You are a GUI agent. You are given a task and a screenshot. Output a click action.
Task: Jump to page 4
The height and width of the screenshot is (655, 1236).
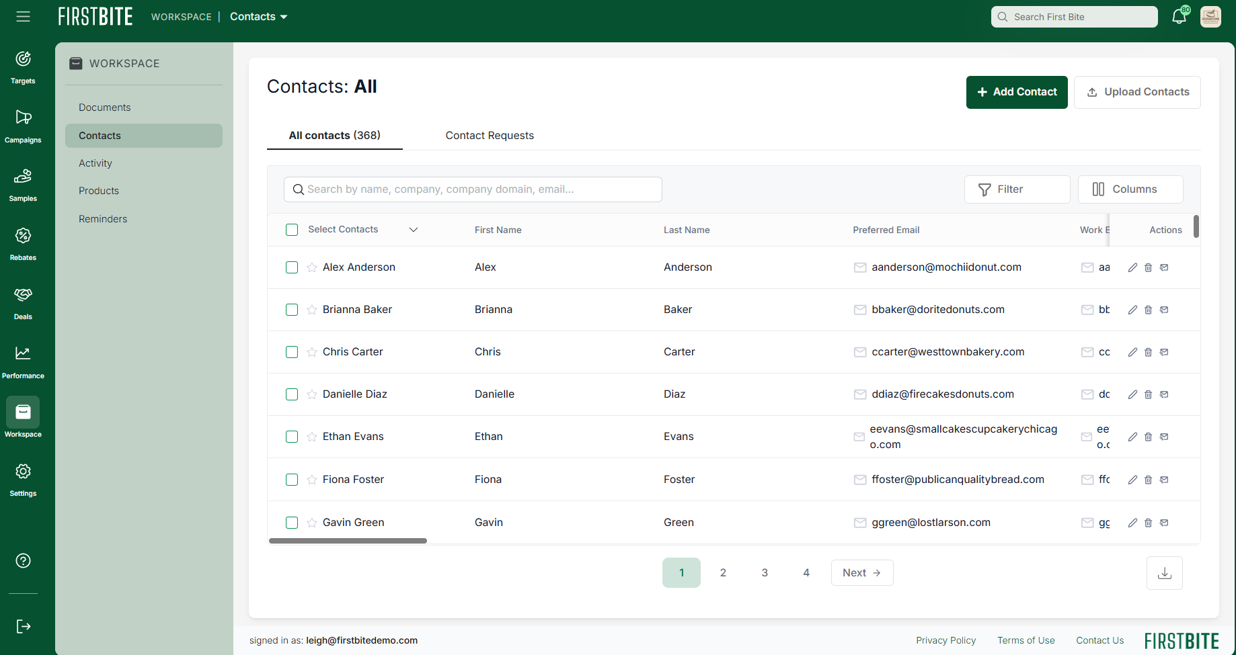tap(806, 573)
